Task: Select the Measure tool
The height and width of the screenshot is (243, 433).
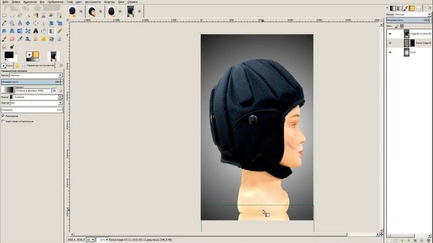Action: click(20, 23)
